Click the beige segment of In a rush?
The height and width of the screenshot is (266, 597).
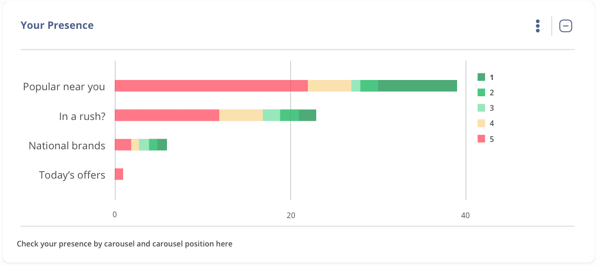[241, 115]
